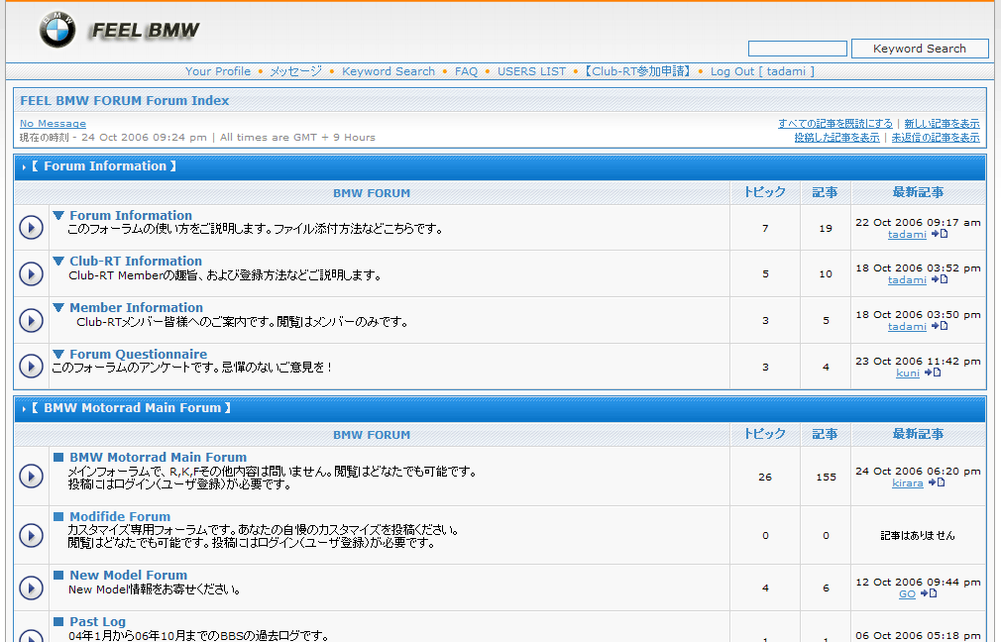Viewport: 1001px width, 642px height.
Task: Open latest post icon next to kirara
Action: click(937, 482)
